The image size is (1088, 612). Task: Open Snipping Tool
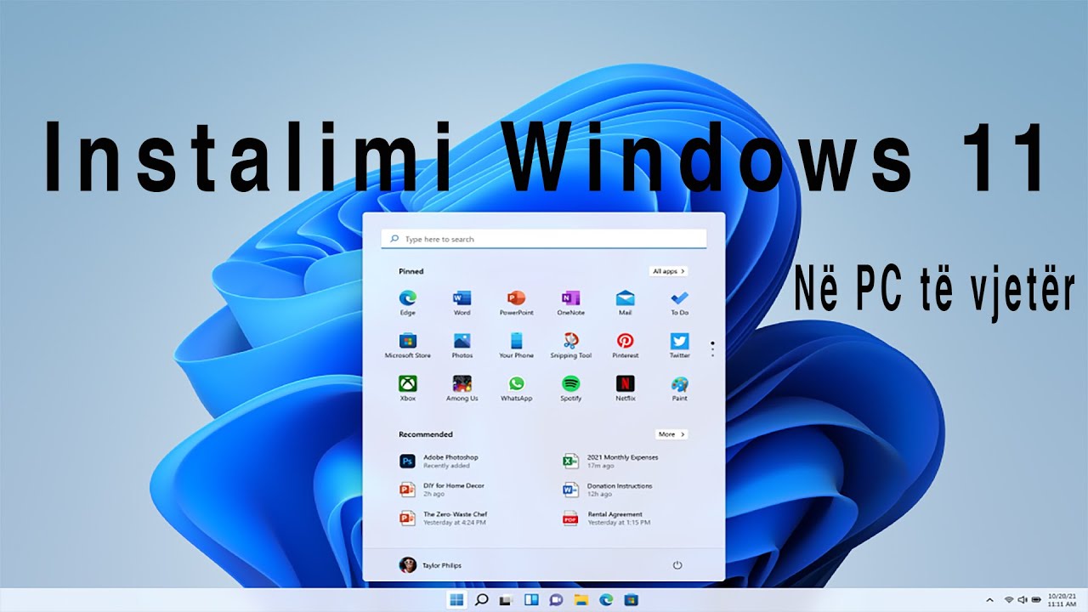[570, 345]
